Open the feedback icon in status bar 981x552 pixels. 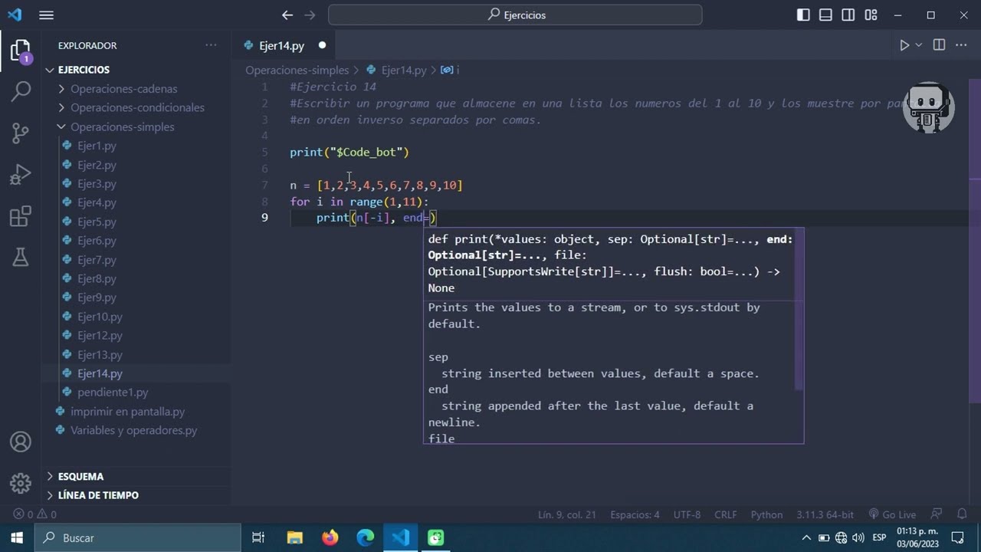937,514
